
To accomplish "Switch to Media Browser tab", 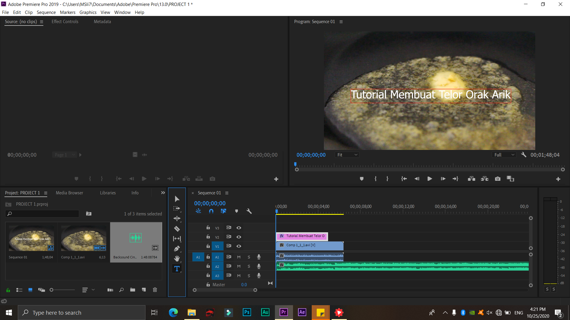I will click(69, 193).
